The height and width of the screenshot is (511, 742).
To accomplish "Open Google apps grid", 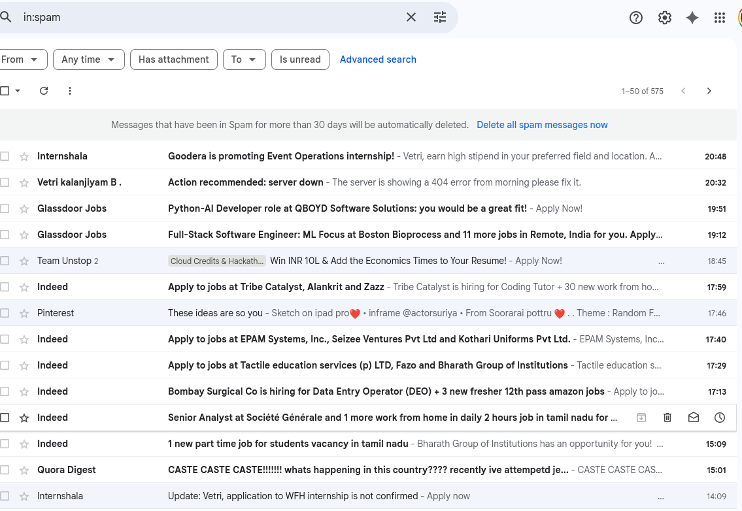I will 720,18.
